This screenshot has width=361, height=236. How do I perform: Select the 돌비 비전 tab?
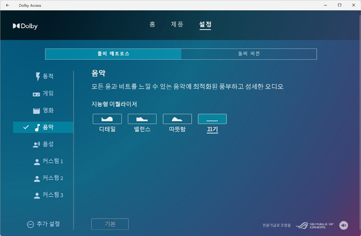coord(249,54)
